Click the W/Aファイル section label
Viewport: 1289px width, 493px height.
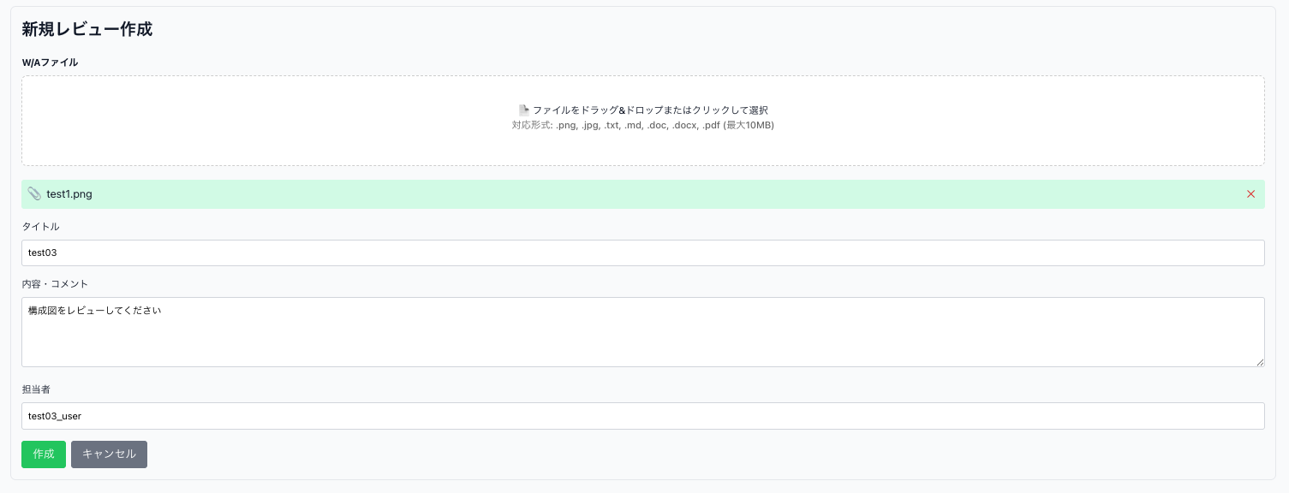pos(50,62)
